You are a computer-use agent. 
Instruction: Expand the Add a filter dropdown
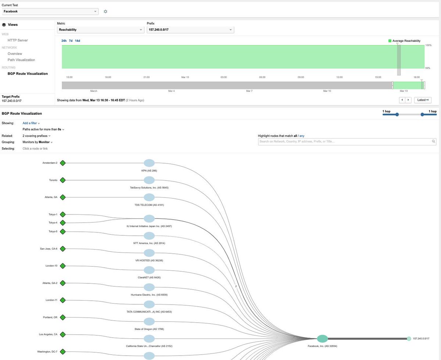(x=31, y=124)
